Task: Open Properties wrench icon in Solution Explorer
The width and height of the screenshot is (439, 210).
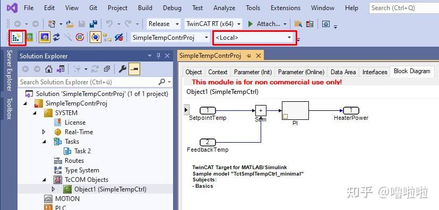Action: [122, 69]
